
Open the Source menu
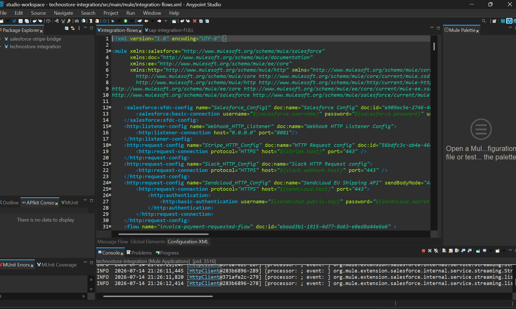pyautogui.click(x=38, y=13)
